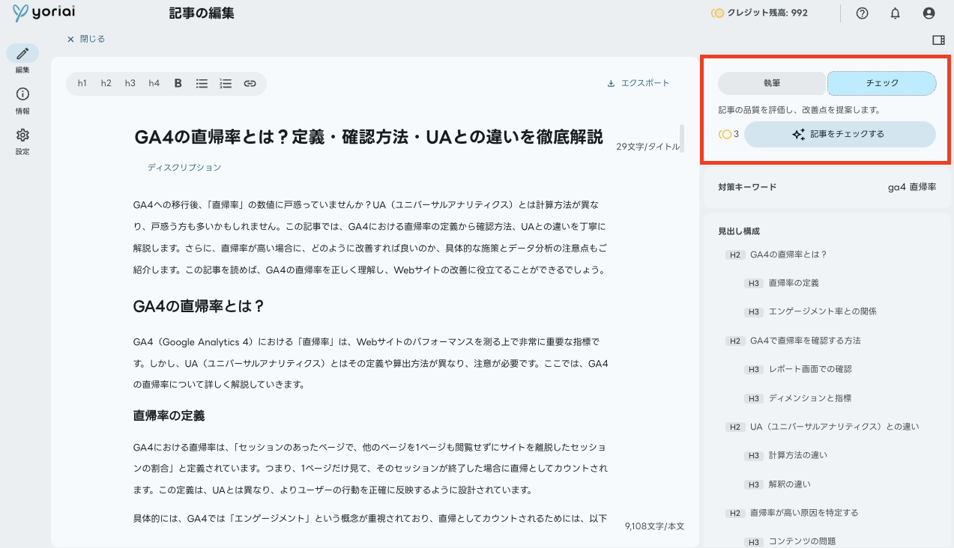This screenshot has height=548, width=954.
Task: Jump to GA4で直帰率を確認する方法 heading
Action: 805,341
